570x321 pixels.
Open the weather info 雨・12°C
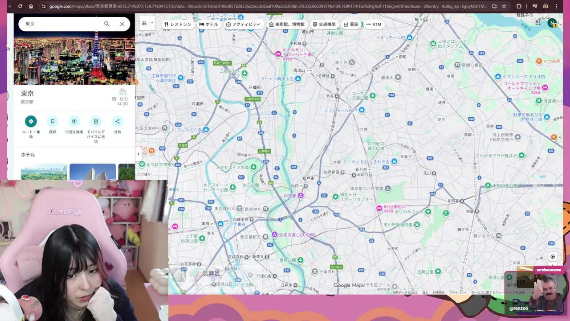point(120,98)
